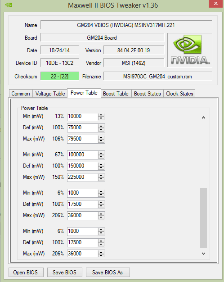
Task: Switch to the Clock States tab
Action: click(179, 94)
